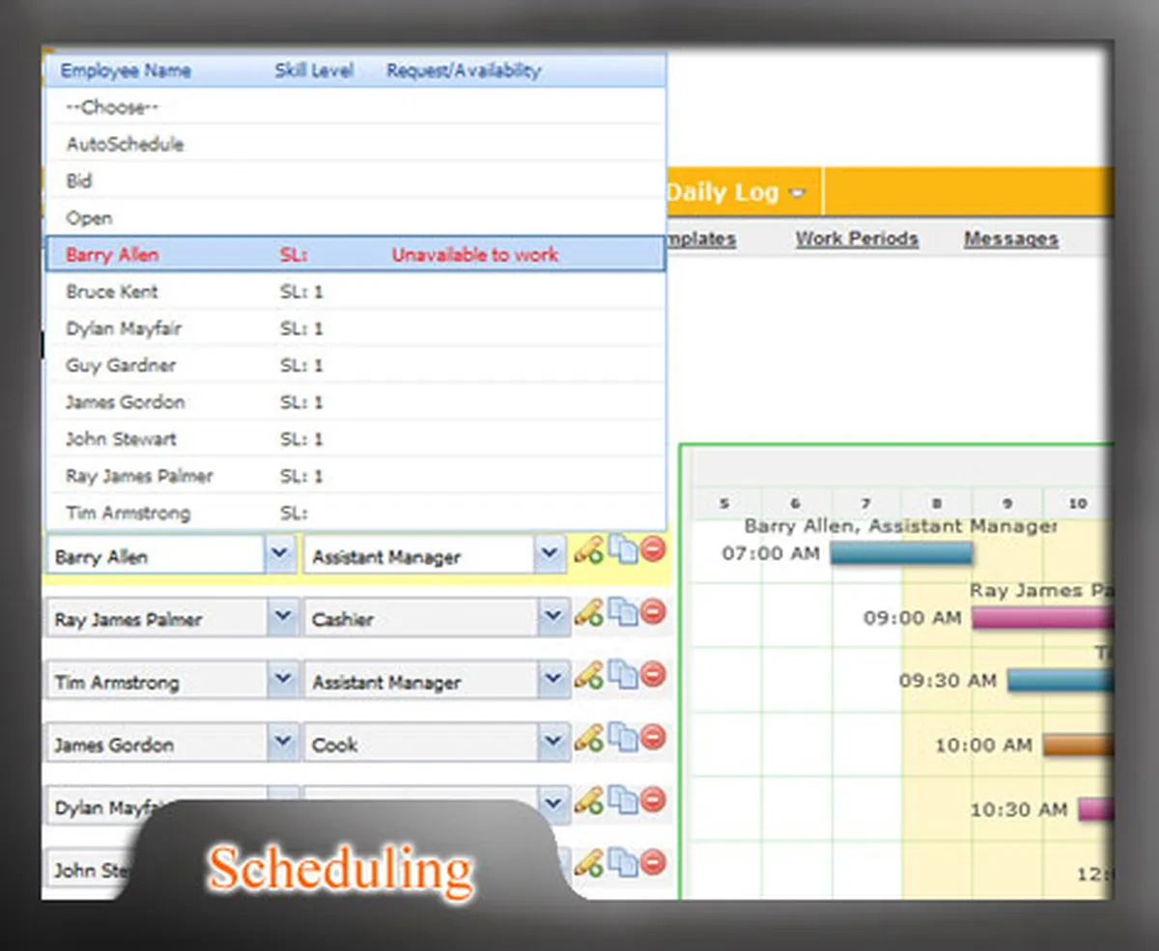The image size is (1159, 951).
Task: Click Barry Allen's 07:00 AM shift bar
Action: [901, 553]
